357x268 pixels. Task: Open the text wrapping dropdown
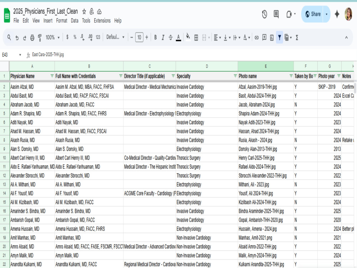tap(237, 38)
